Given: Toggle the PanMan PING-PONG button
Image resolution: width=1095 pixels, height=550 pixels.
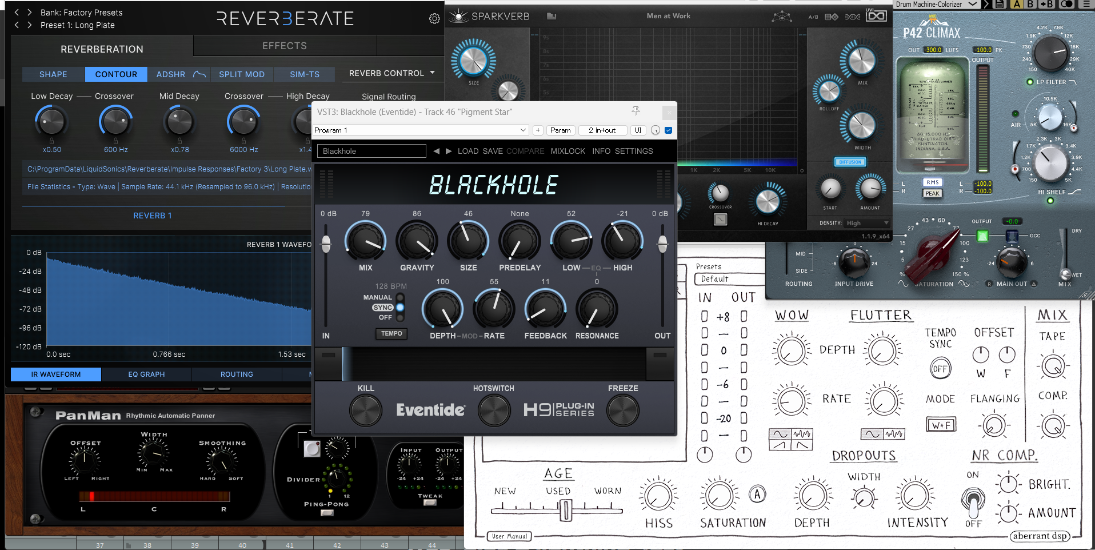Looking at the screenshot, I should 327,513.
